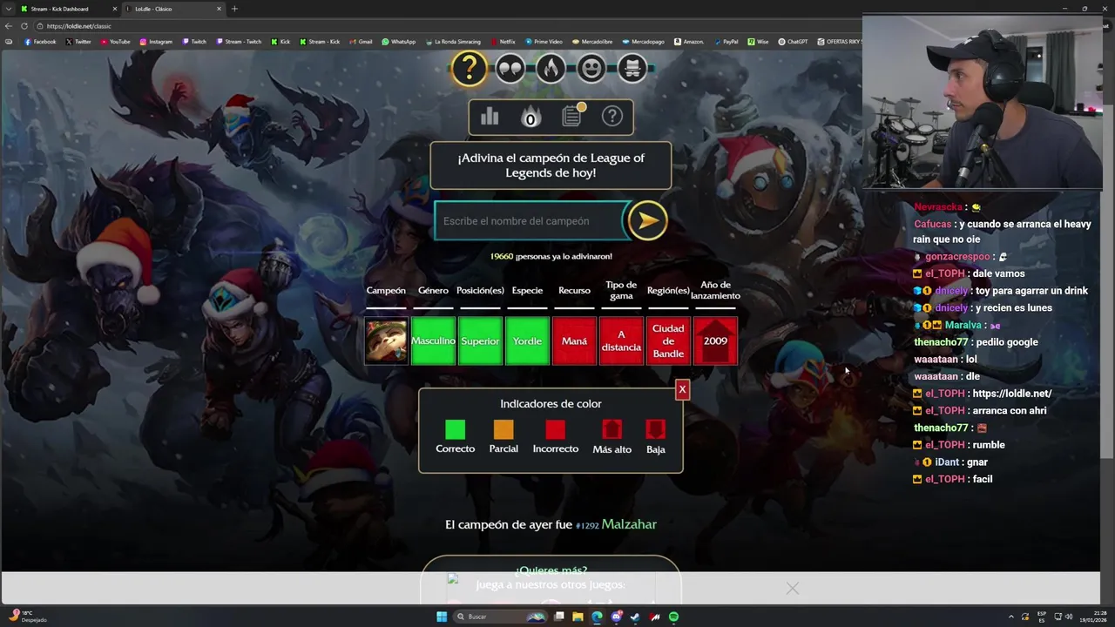Screen dimensions: 1115x627
Task: Open the Emoji smiley-face mode
Action: click(x=591, y=68)
